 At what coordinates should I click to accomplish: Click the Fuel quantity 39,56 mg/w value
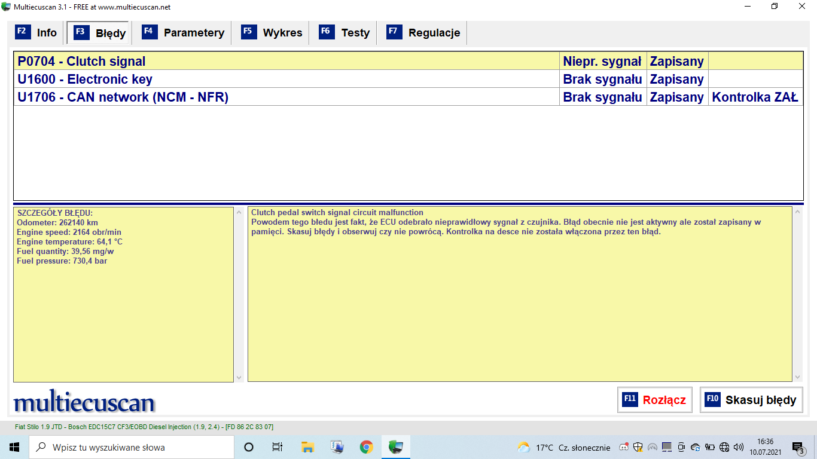coord(65,251)
